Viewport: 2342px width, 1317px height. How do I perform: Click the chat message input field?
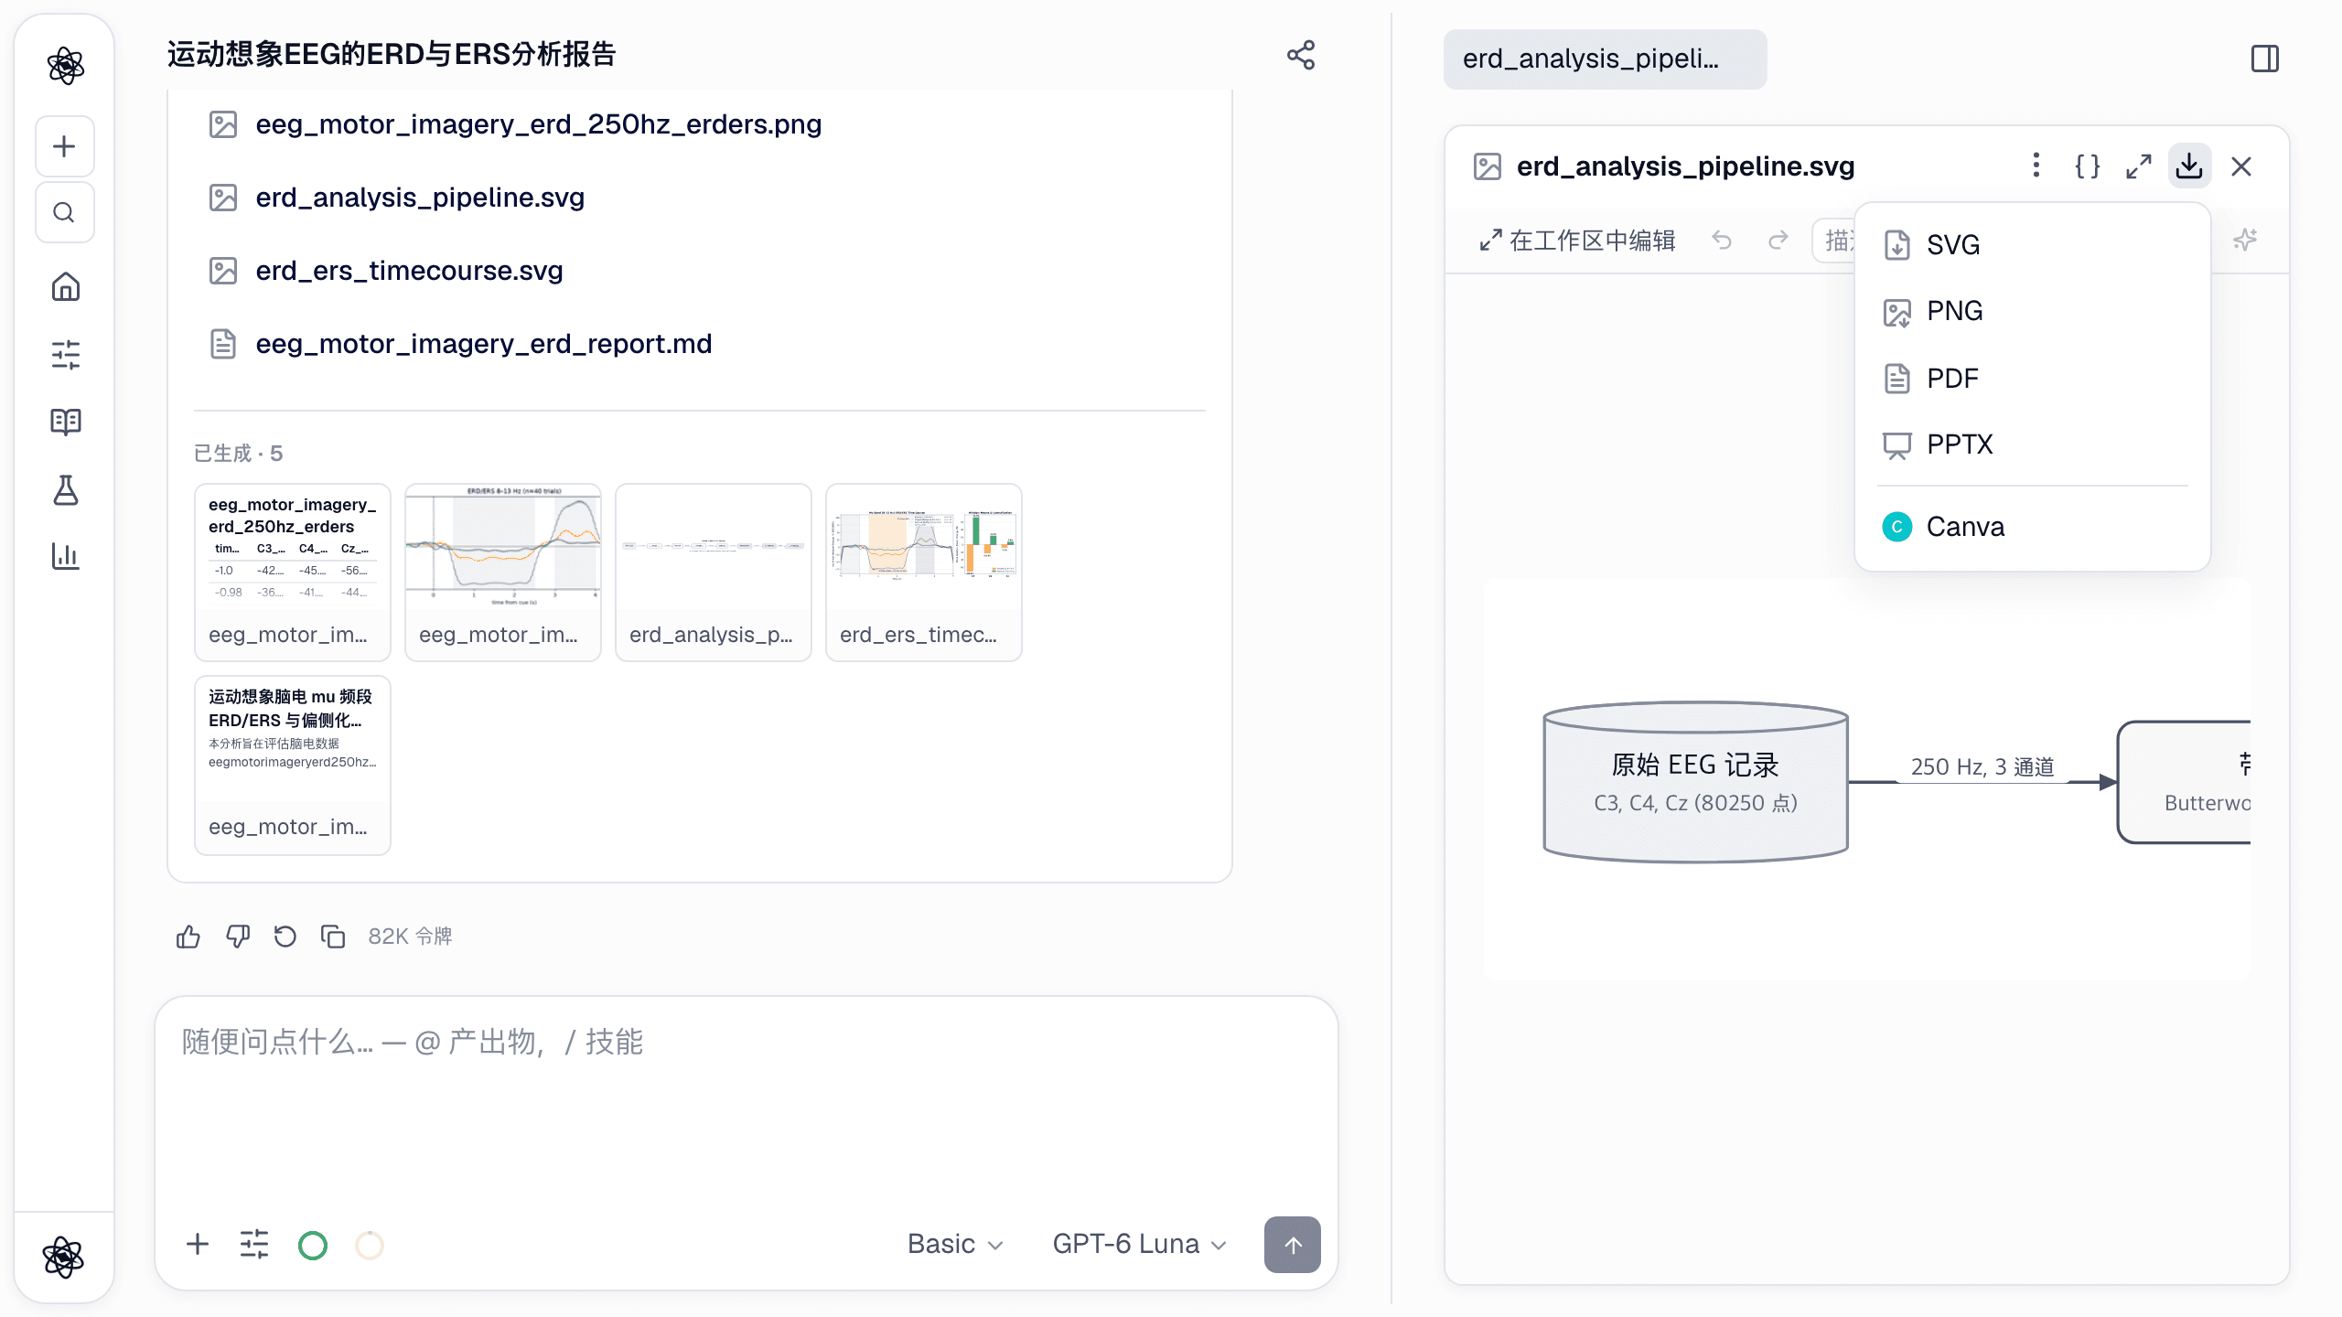746,1097
